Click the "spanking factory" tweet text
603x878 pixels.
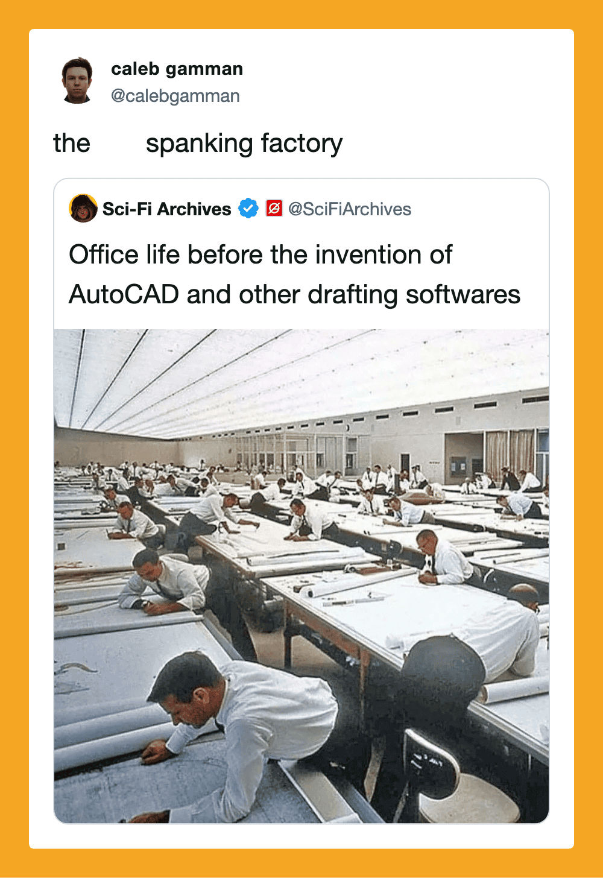pyautogui.click(x=244, y=144)
